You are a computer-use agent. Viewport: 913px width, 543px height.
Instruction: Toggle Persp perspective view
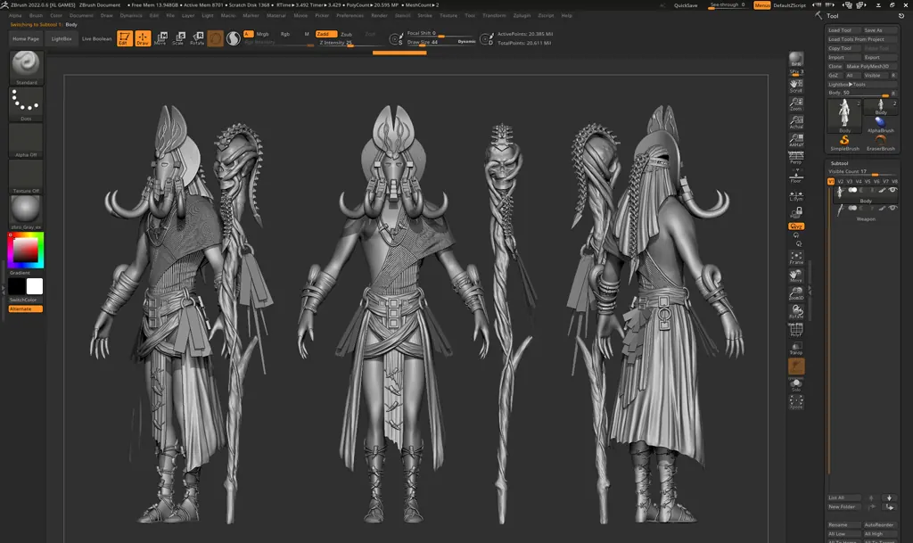click(796, 158)
